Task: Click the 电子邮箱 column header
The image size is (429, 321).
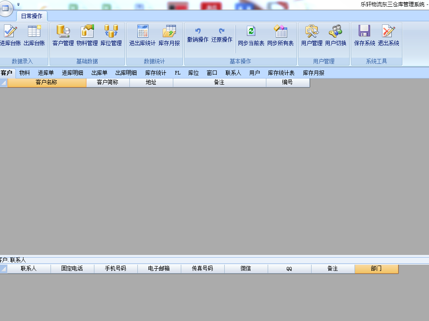Action: coord(159,269)
